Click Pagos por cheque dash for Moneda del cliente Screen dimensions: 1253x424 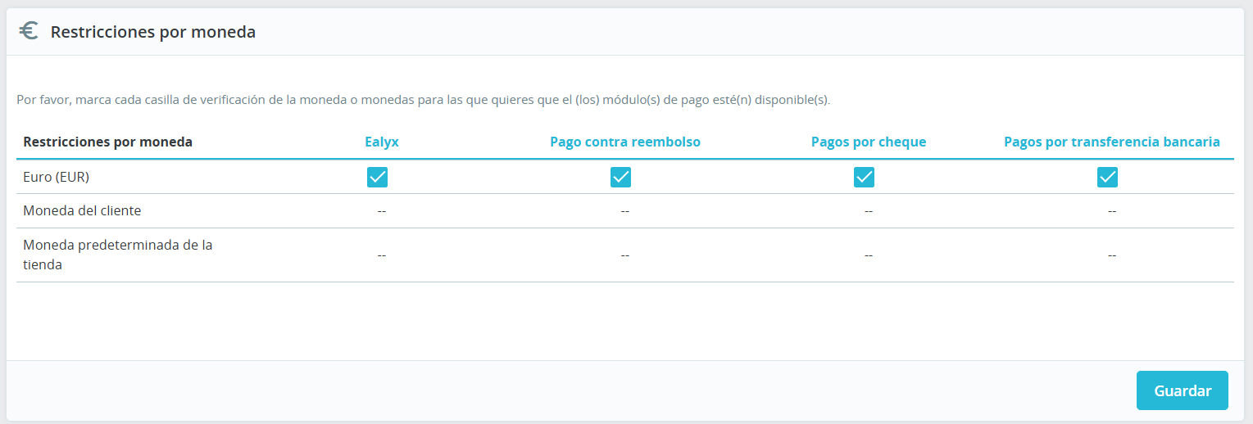tap(868, 211)
